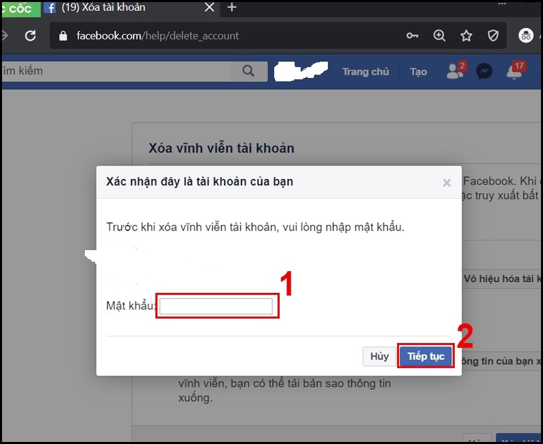Viewport: 543px width, 444px height.
Task: Cancel the dialog with the Hủy button
Action: 378,356
